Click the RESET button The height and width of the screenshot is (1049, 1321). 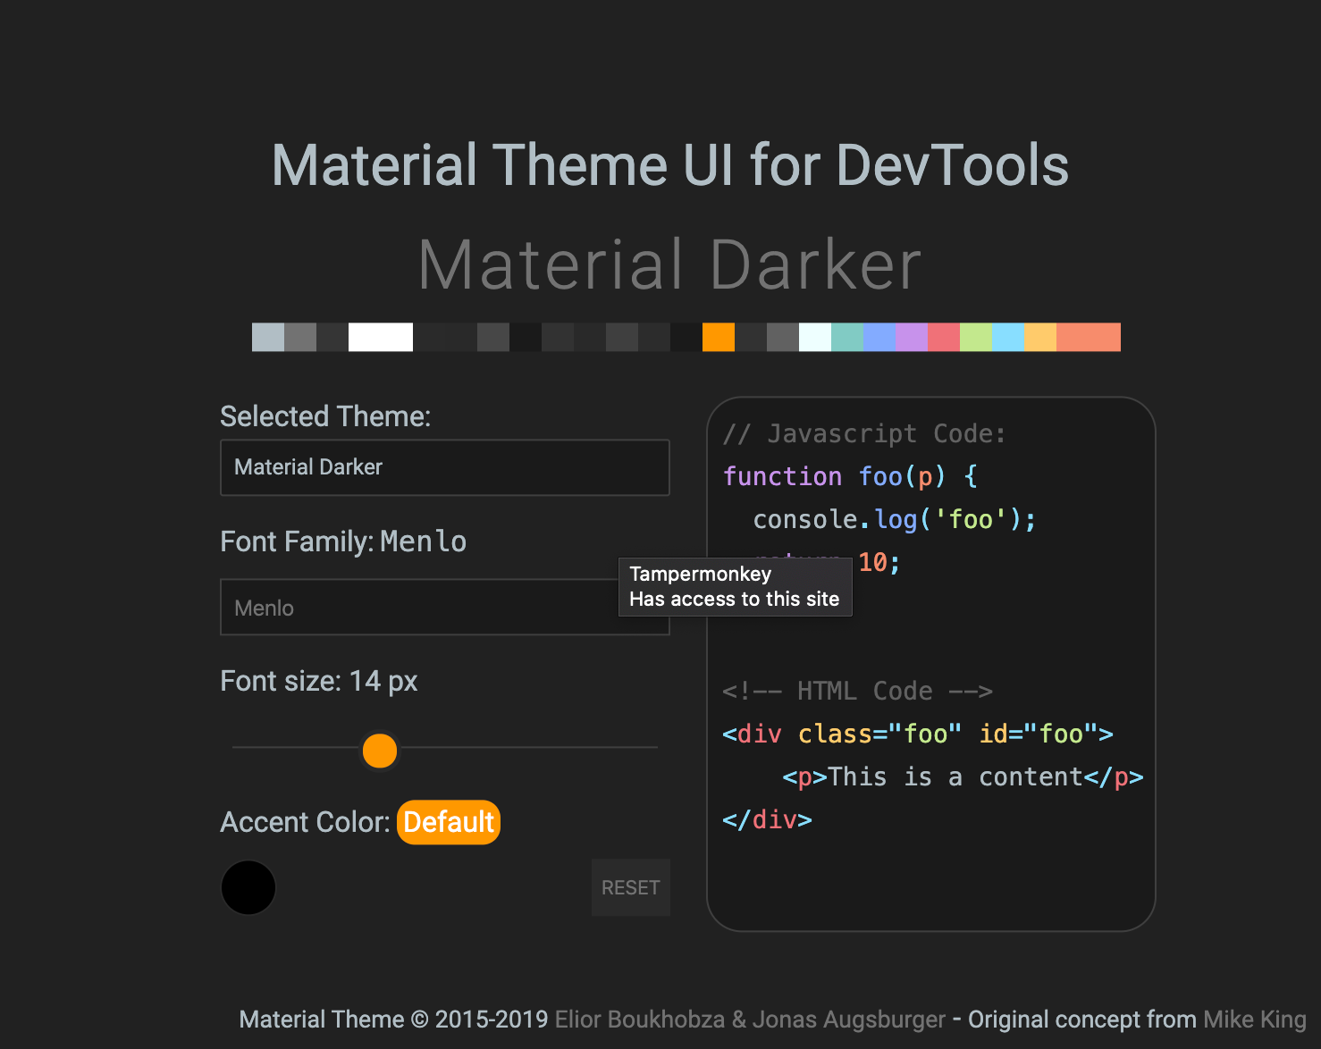tap(630, 887)
